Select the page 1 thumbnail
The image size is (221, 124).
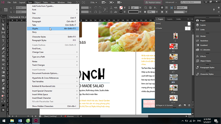tap(175, 36)
